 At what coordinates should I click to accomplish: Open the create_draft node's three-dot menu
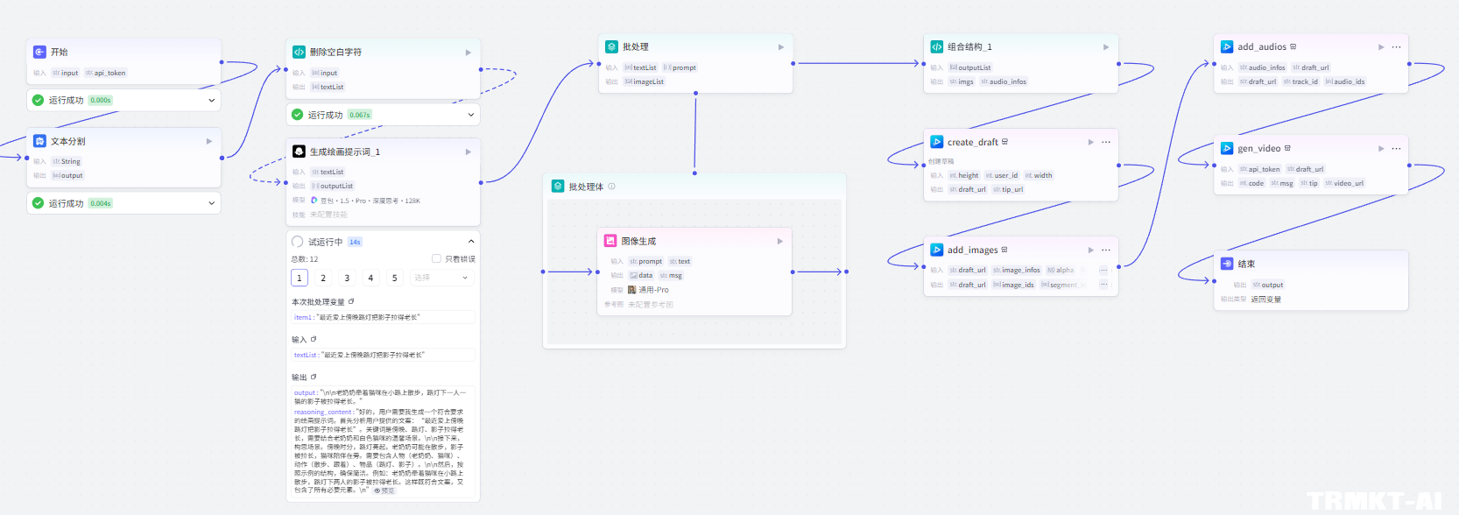click(1106, 142)
